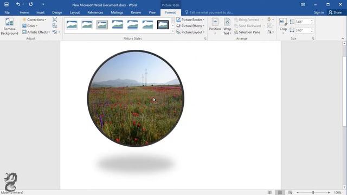Click the Save icon in title bar
This screenshot has width=347, height=195.
(7, 4)
